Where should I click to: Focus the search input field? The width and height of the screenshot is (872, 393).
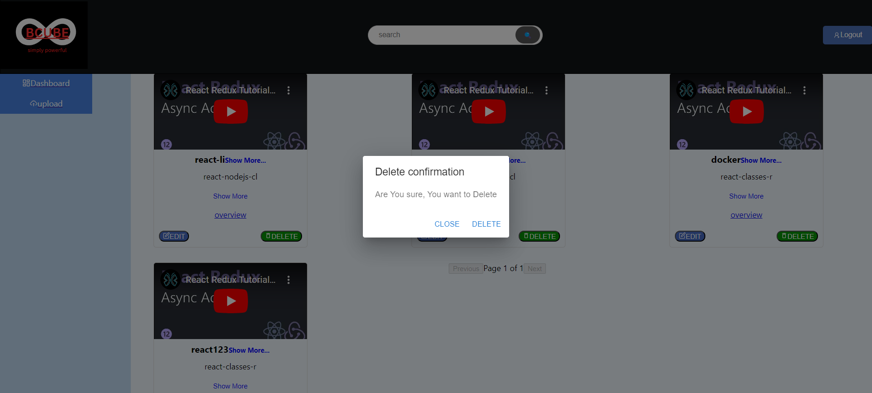point(441,35)
